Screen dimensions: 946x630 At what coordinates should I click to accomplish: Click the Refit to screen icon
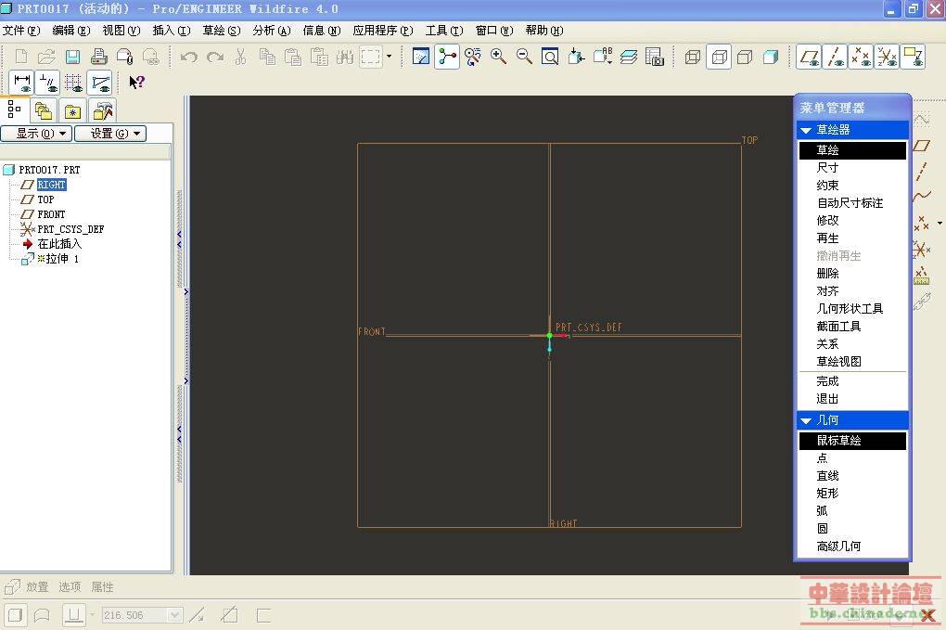[550, 57]
